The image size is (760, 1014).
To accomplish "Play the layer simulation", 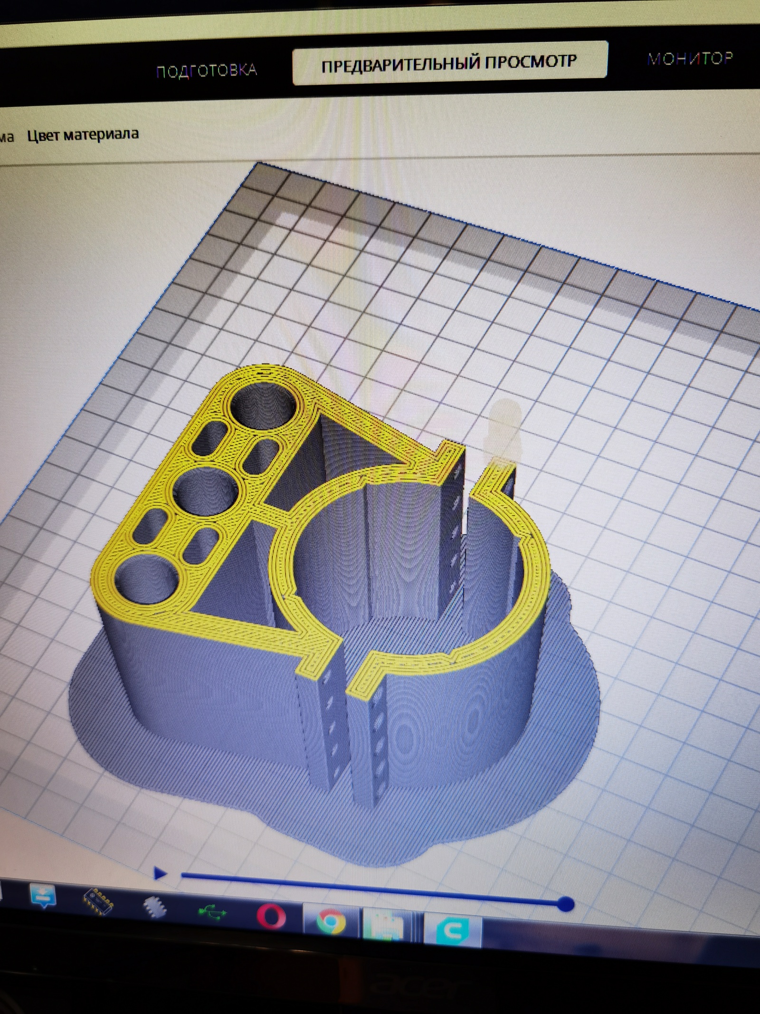I will 161,873.
